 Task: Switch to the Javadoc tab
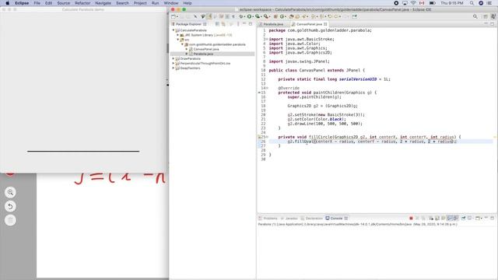click(x=289, y=219)
